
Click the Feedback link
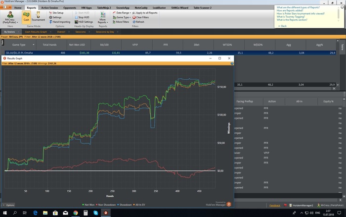[275, 206]
